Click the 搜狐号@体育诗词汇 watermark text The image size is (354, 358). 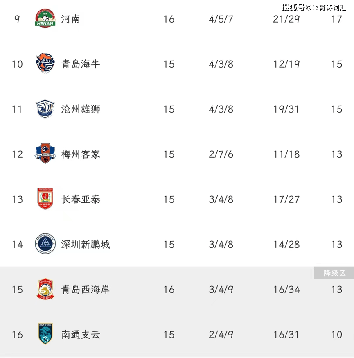314,7
